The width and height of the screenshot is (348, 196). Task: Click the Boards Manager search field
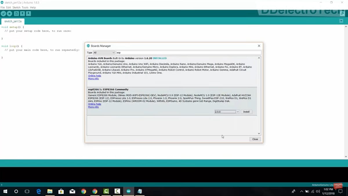coord(188,53)
